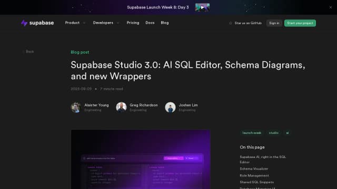The height and width of the screenshot is (189, 337).
Task: Select the studio tag
Action: pyautogui.click(x=274, y=133)
